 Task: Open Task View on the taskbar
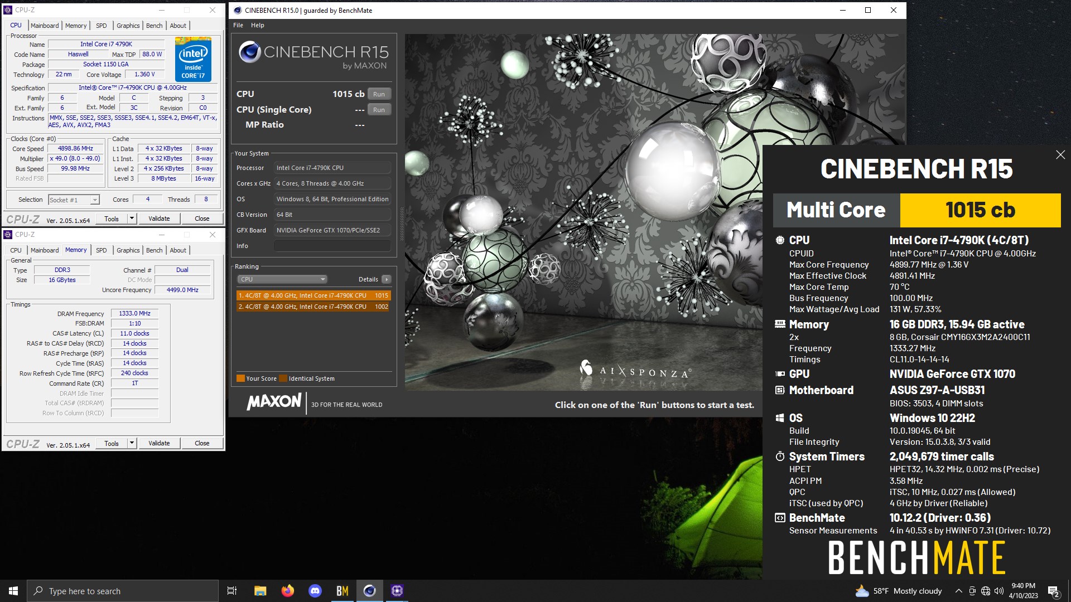point(232,591)
